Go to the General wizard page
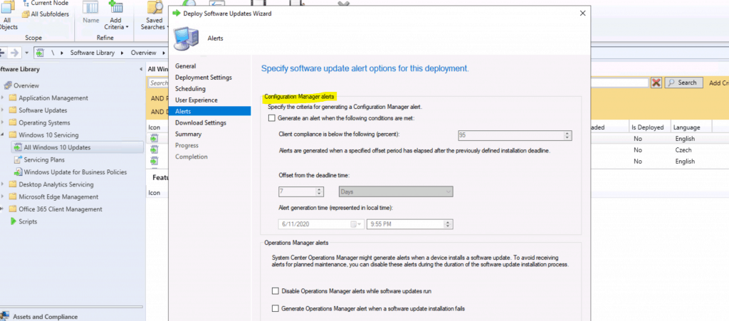Viewport: 729px width, 321px height. tap(186, 66)
